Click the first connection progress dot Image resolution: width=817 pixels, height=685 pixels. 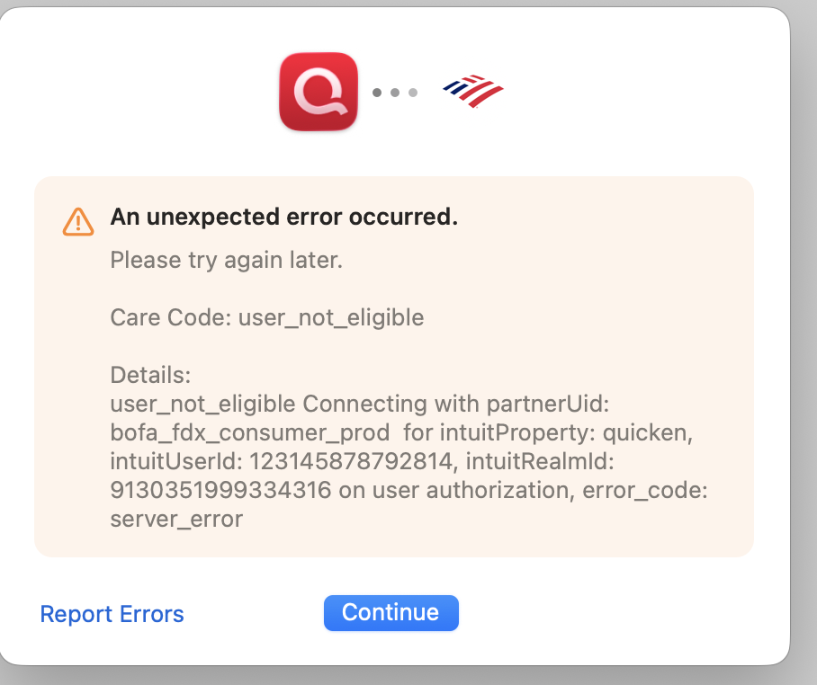(376, 92)
